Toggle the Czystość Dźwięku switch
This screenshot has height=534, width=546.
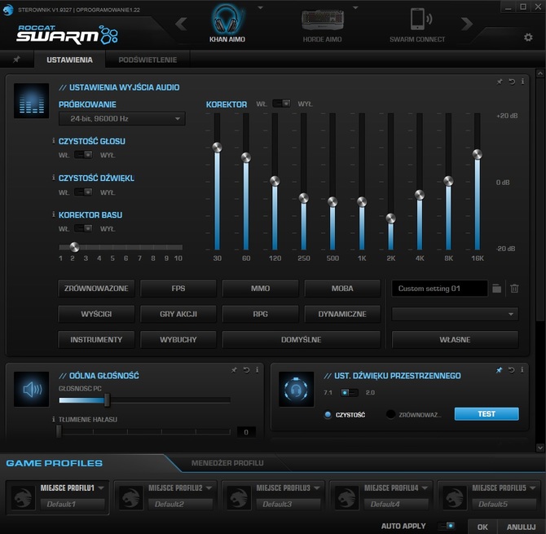83,192
